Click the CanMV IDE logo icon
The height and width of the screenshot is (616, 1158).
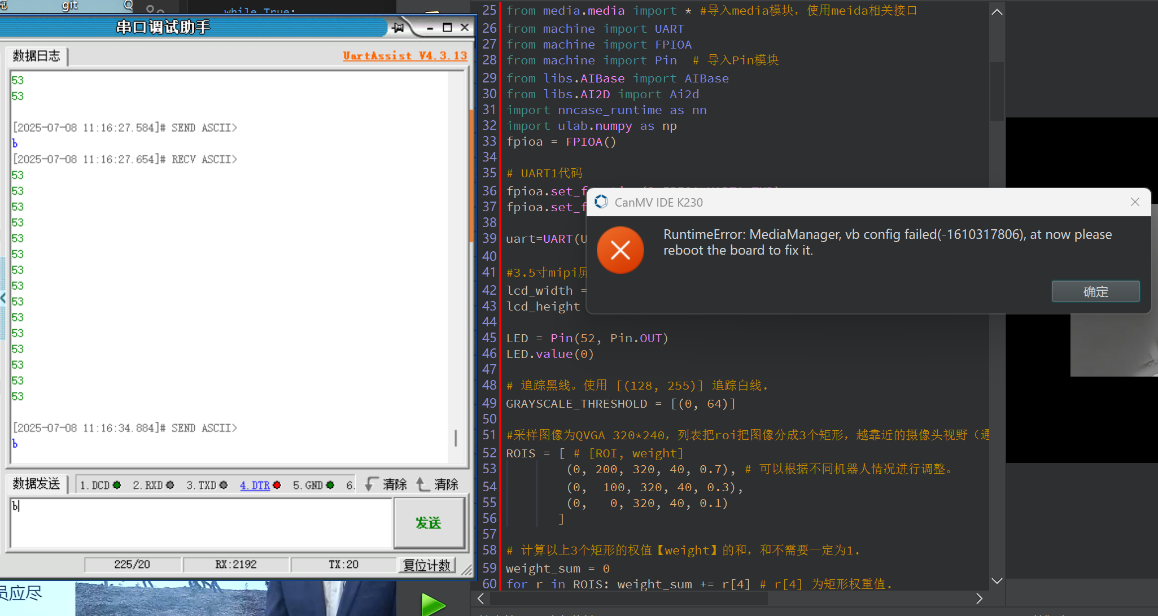601,202
